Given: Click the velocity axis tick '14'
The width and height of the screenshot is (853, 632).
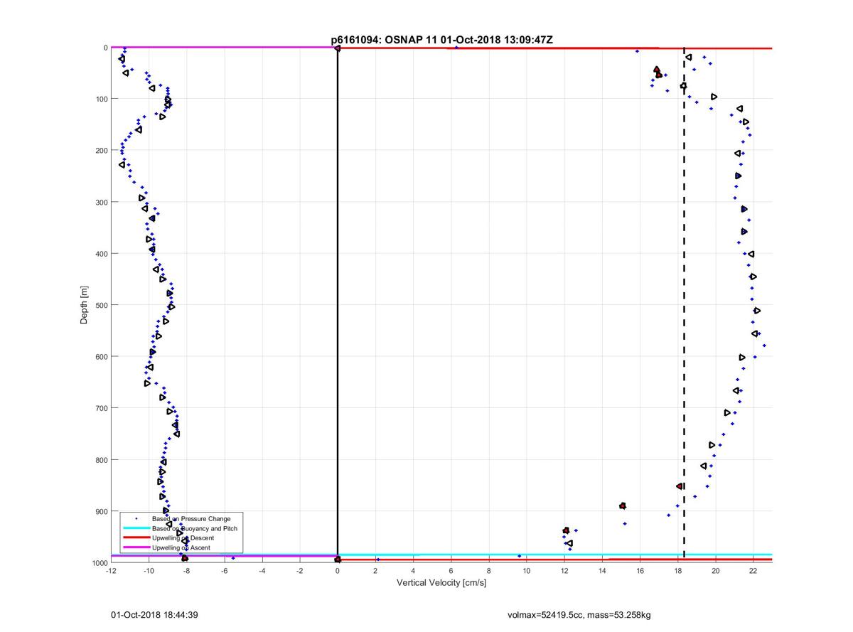Looking at the screenshot, I should point(602,570).
